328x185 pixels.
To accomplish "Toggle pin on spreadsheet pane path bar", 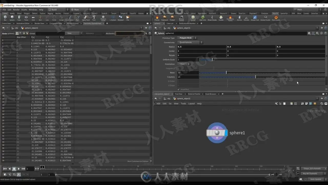I will 146,28.
